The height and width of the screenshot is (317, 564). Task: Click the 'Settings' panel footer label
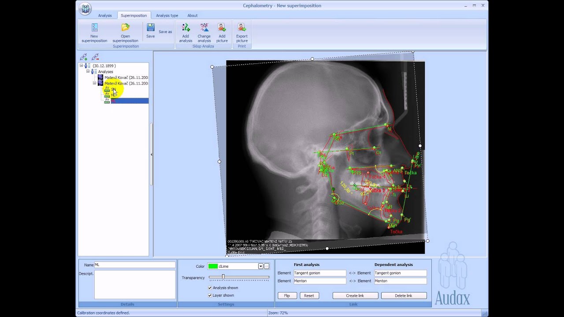[226, 304]
